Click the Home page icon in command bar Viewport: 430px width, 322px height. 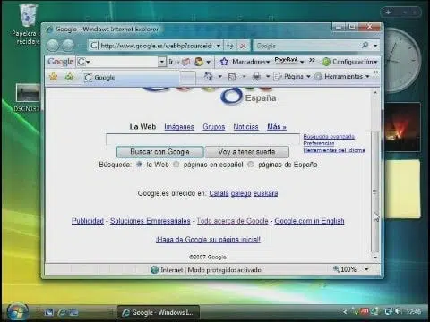click(x=208, y=77)
